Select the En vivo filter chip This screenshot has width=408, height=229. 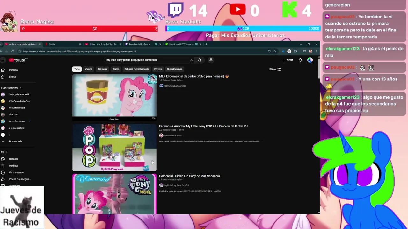coord(158,69)
